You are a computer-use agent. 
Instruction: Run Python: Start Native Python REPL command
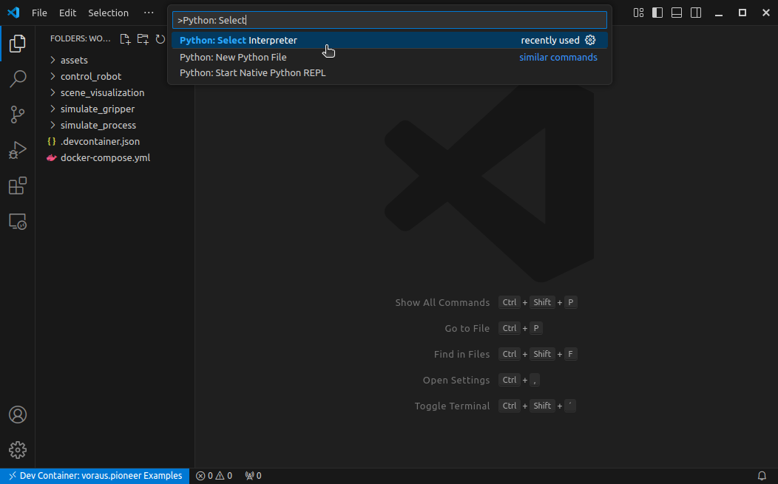coord(390,73)
